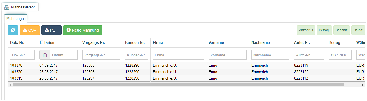Click the blue refresh icon button
This screenshot has height=101, width=367.
coord(13,30)
